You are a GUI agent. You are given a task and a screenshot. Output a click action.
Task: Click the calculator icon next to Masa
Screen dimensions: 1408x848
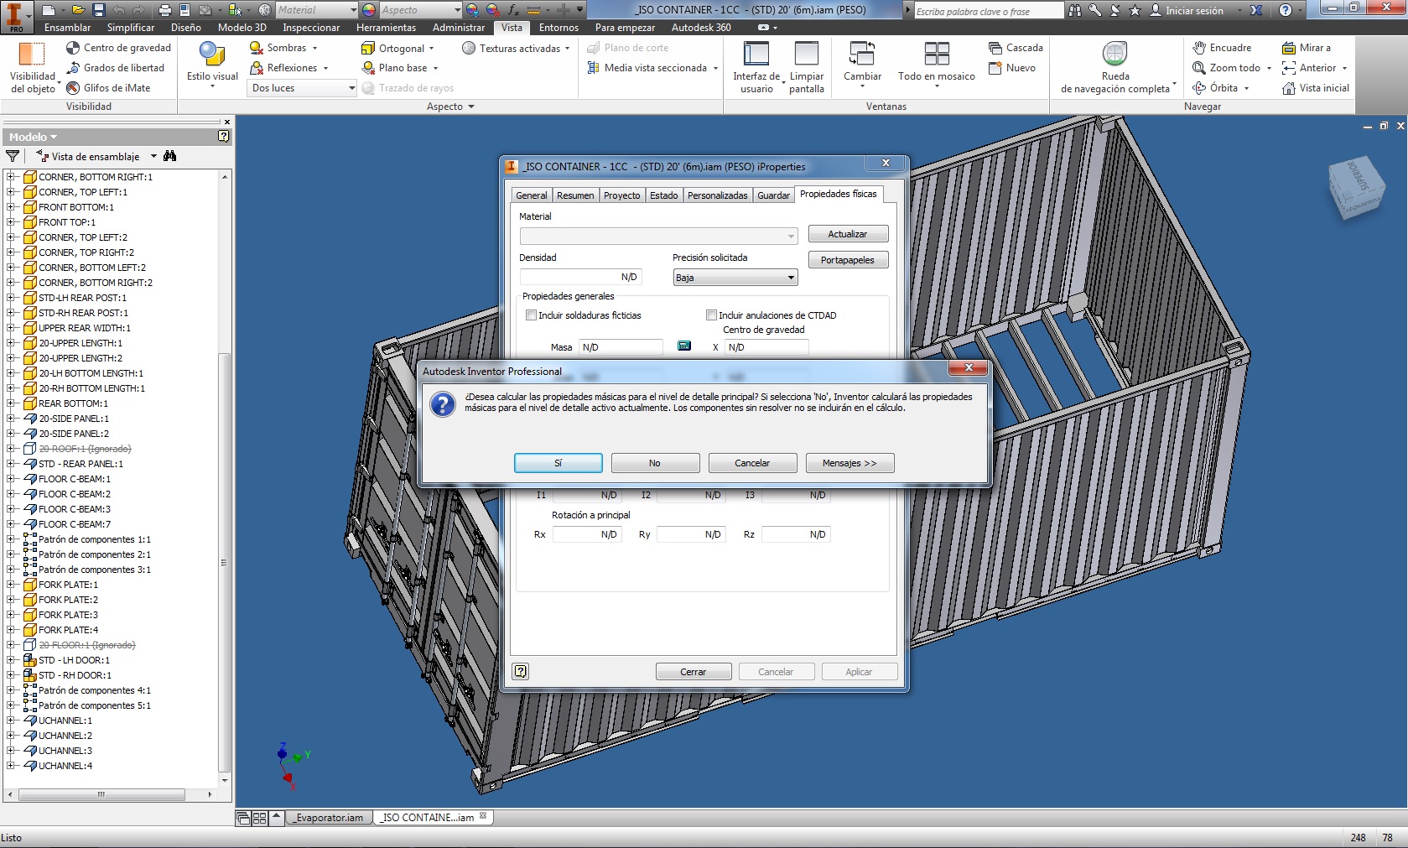tap(684, 346)
